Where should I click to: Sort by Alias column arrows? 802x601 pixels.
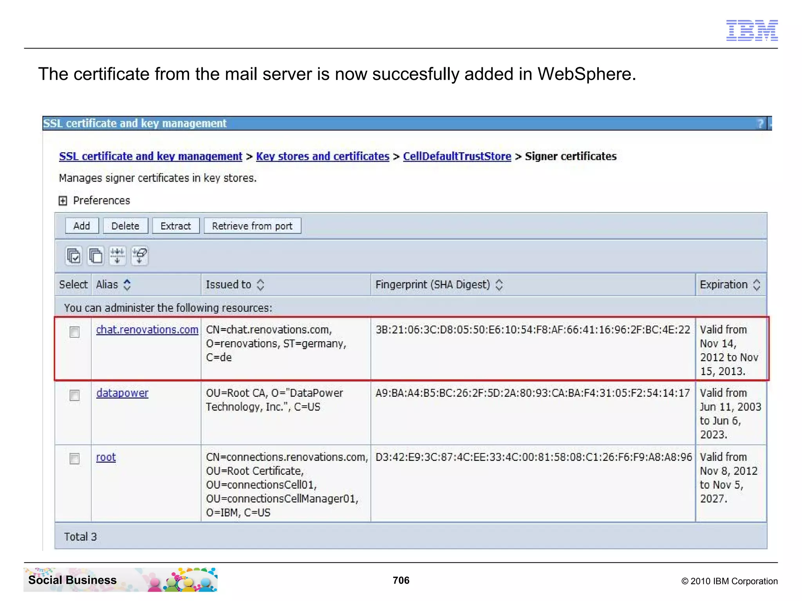[127, 284]
